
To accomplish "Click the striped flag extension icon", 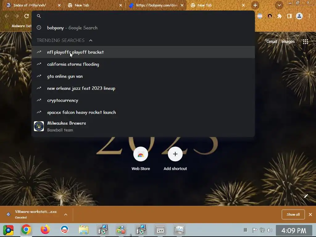I will (260, 16).
